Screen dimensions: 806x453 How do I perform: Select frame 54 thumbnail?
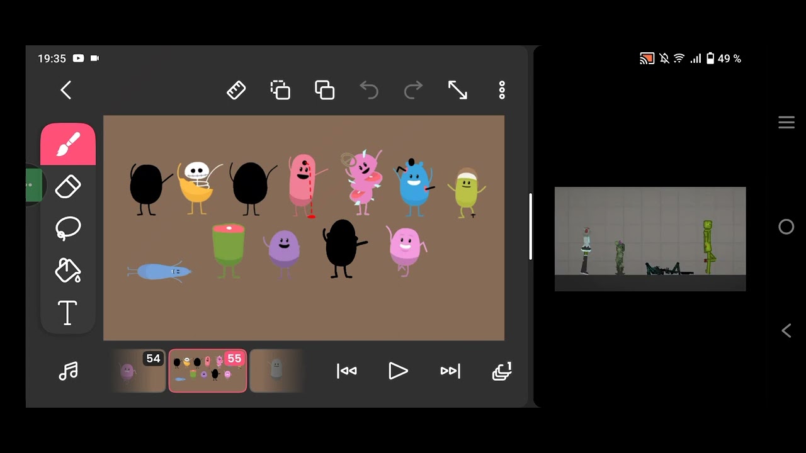(x=138, y=371)
